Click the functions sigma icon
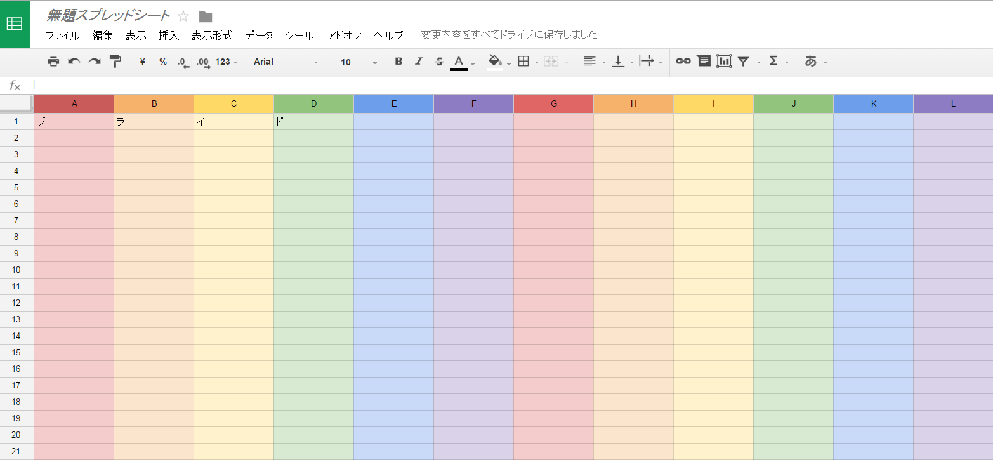The image size is (993, 460). (773, 62)
